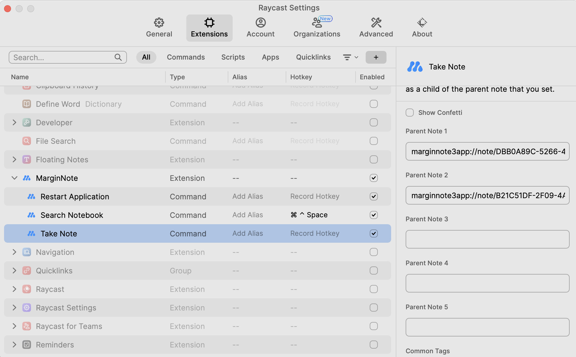The width and height of the screenshot is (576, 357).
Task: Click the empty Parent Note 4 field
Action: click(487, 283)
